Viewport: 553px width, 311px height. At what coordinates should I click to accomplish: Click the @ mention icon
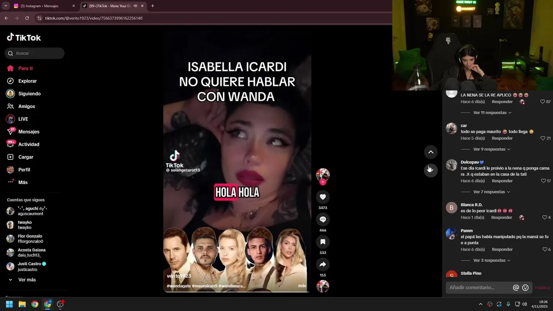(x=516, y=288)
